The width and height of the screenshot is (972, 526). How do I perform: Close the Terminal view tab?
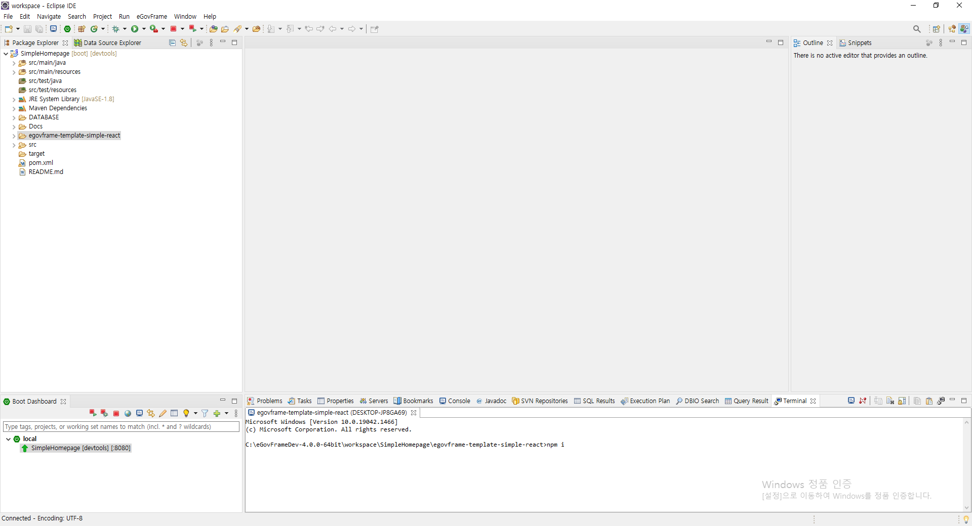813,401
